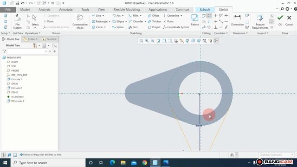
Task: Expand the Arc dropdown arrow
Action: pyautogui.click(x=123, y=16)
